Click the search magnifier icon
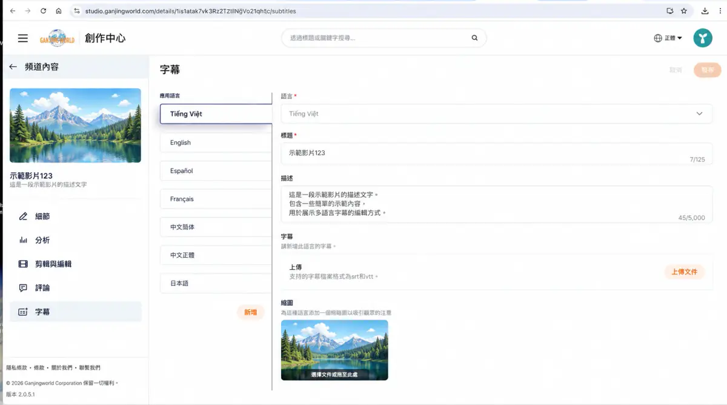This screenshot has height=405, width=727. click(474, 38)
